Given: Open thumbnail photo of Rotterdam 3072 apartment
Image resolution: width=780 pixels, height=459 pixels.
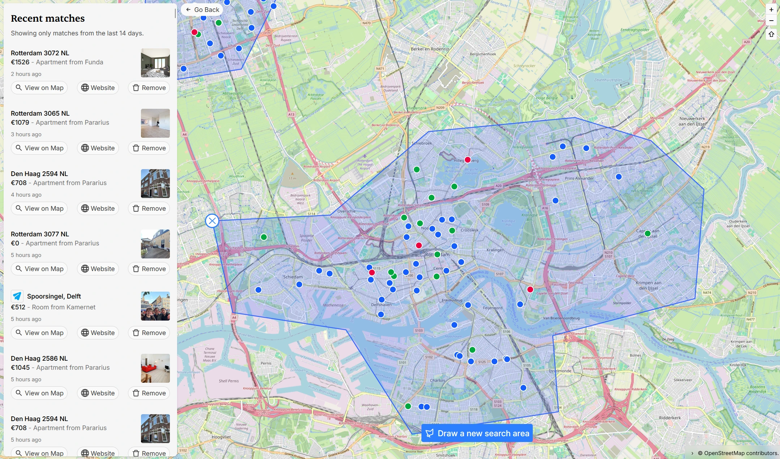Looking at the screenshot, I should click(x=155, y=63).
